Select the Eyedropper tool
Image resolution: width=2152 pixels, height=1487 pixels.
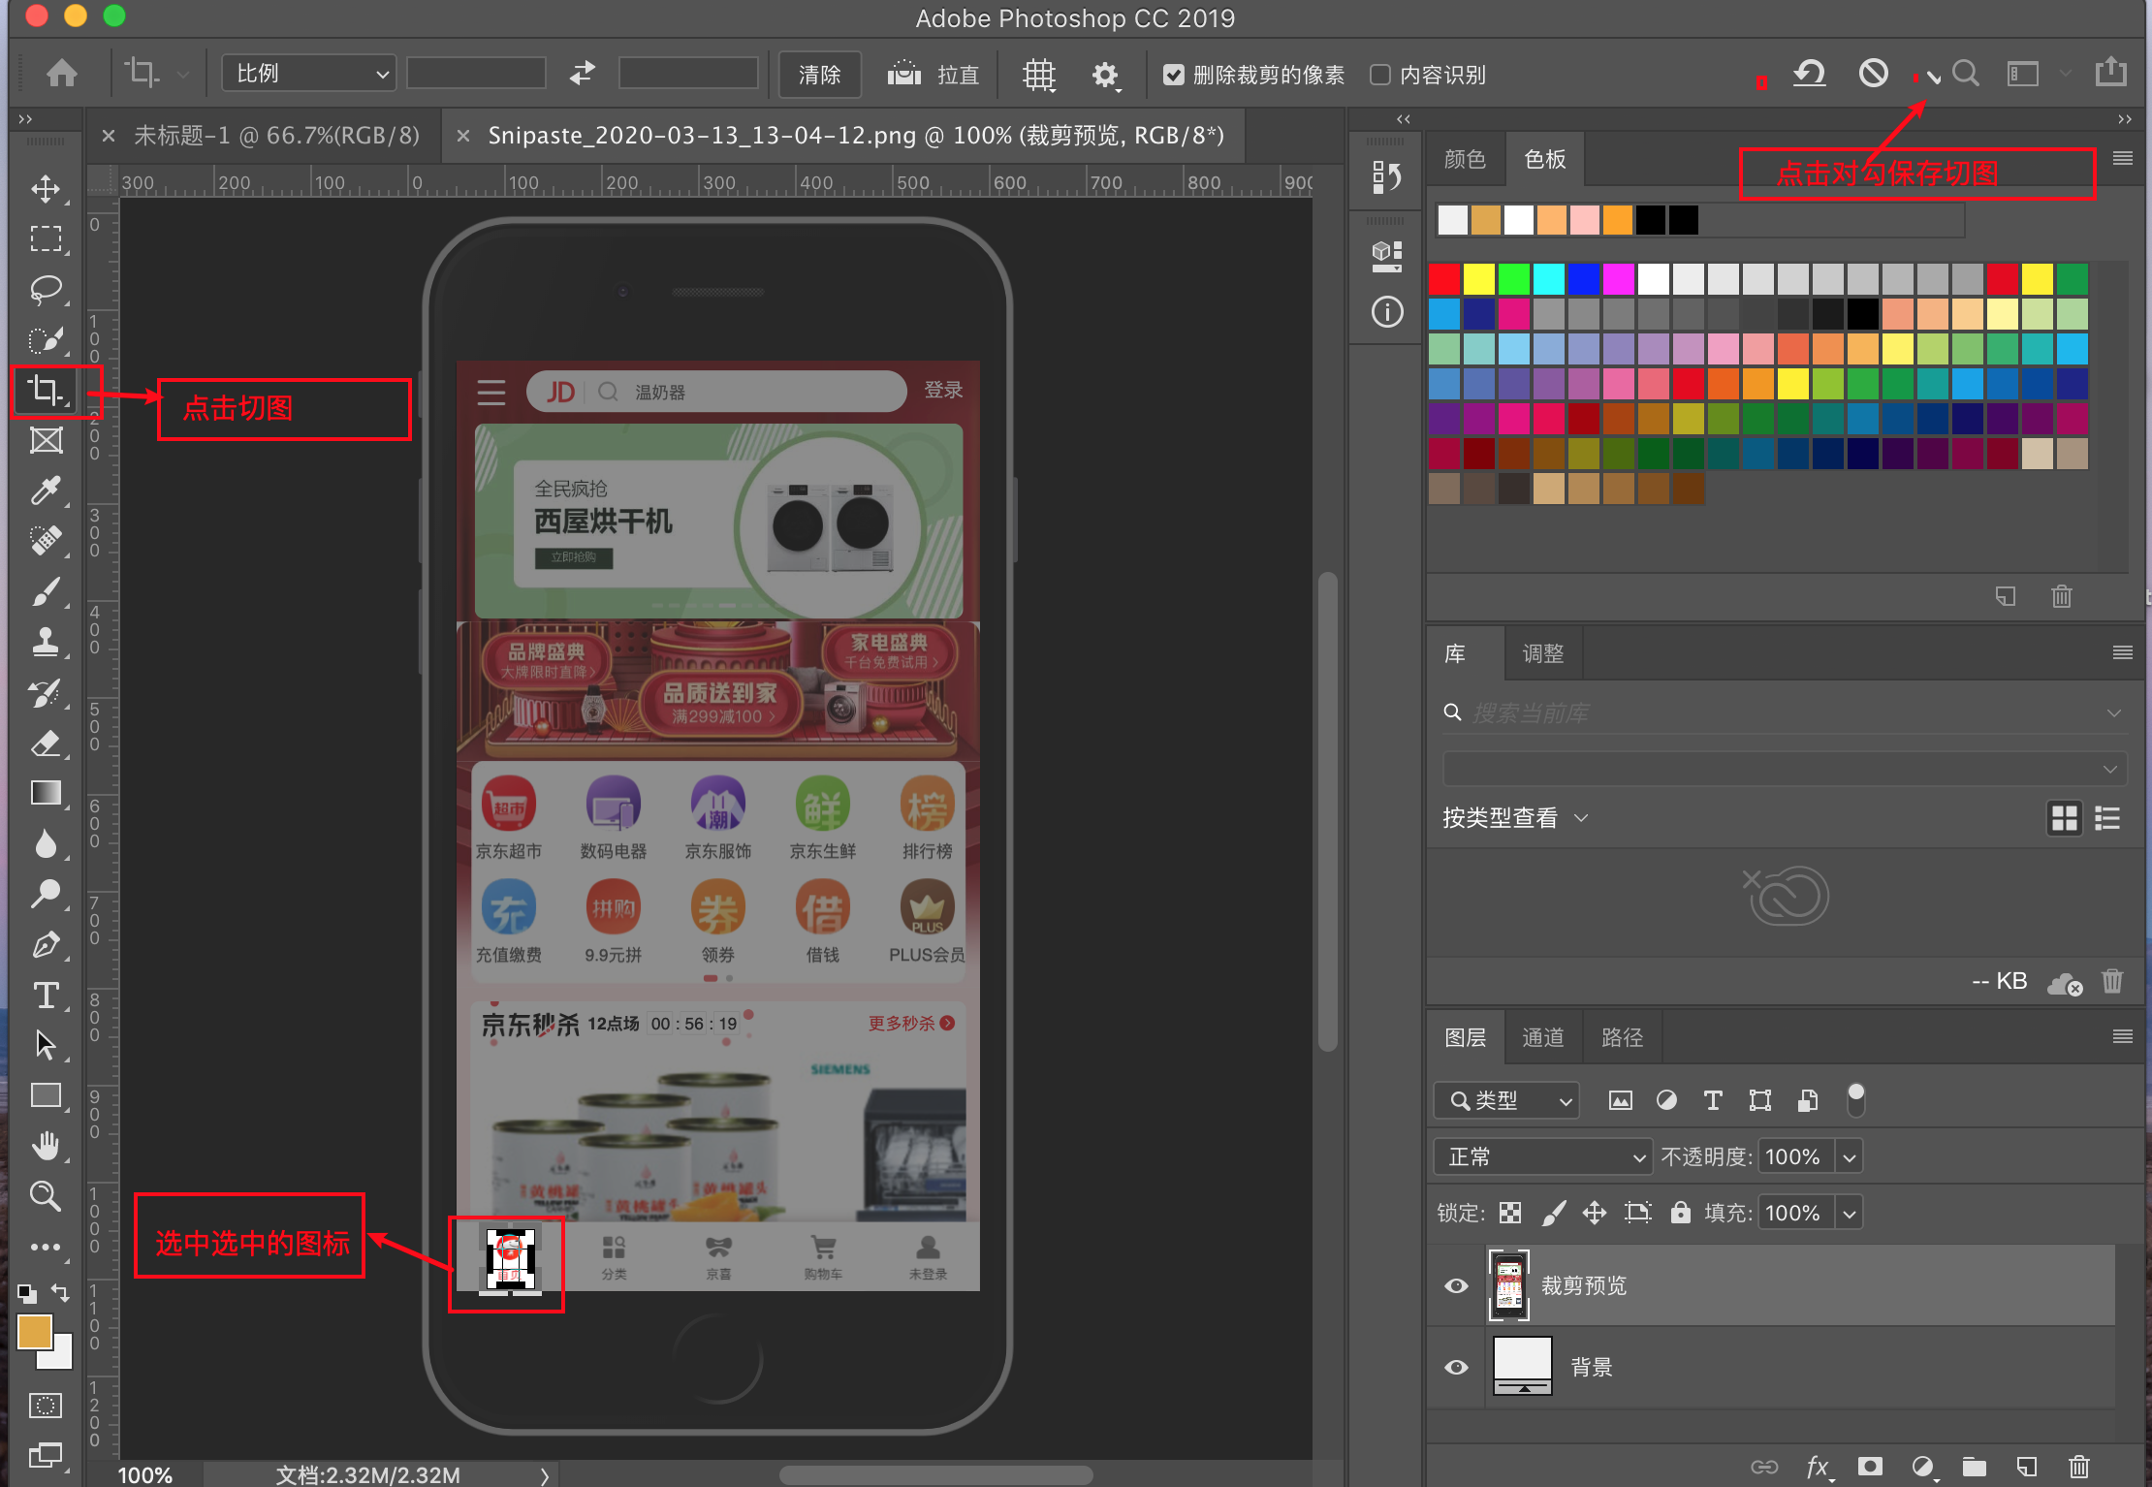pyautogui.click(x=46, y=490)
